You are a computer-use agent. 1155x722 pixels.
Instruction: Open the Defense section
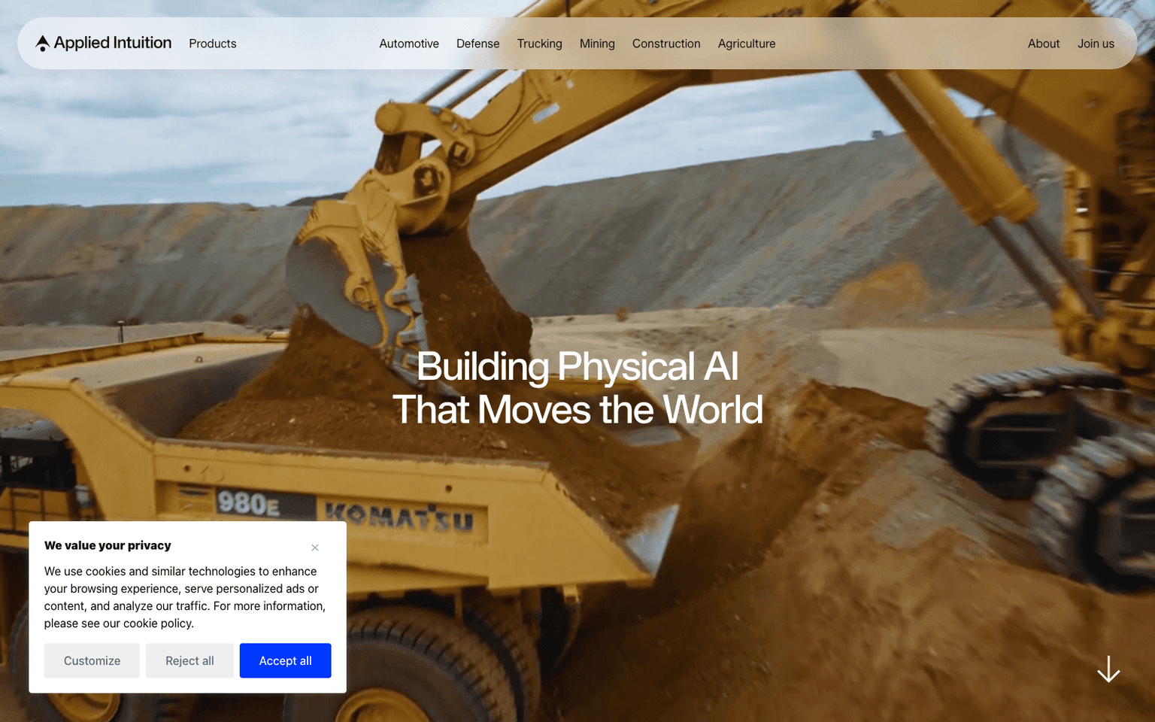pos(478,44)
